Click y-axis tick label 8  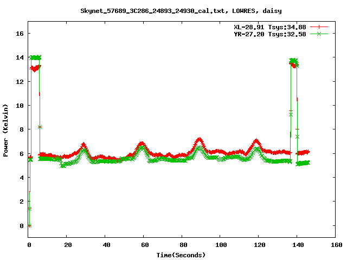[x=22, y=129]
